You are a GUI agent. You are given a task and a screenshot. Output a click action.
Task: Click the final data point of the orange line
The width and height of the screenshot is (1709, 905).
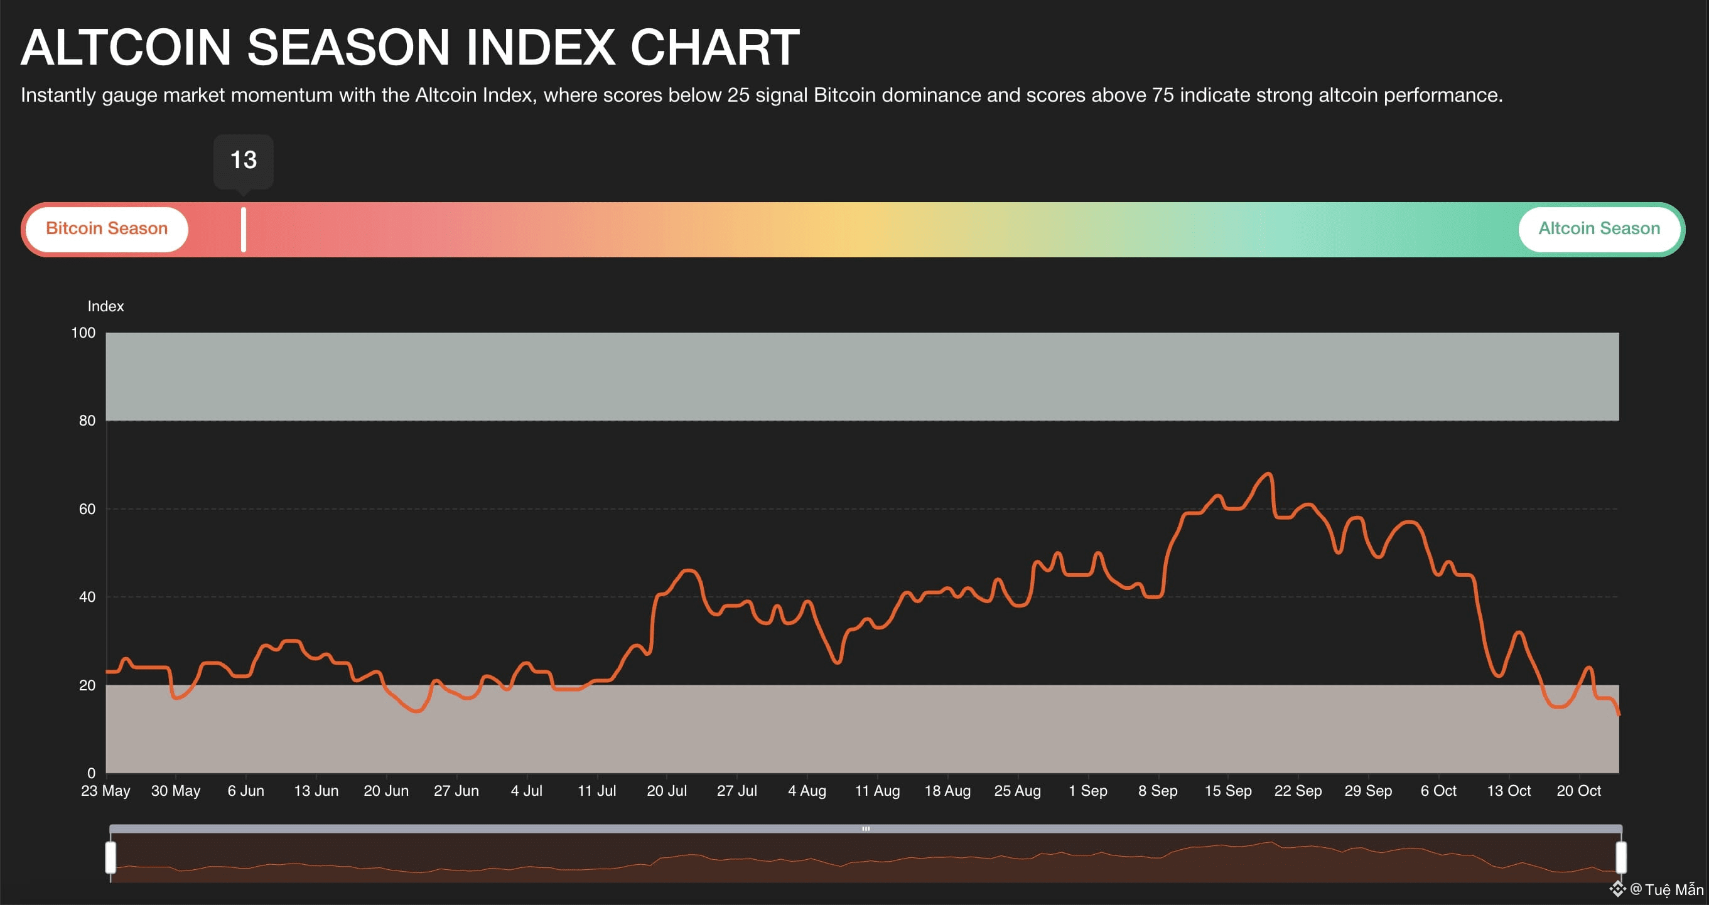1619,714
